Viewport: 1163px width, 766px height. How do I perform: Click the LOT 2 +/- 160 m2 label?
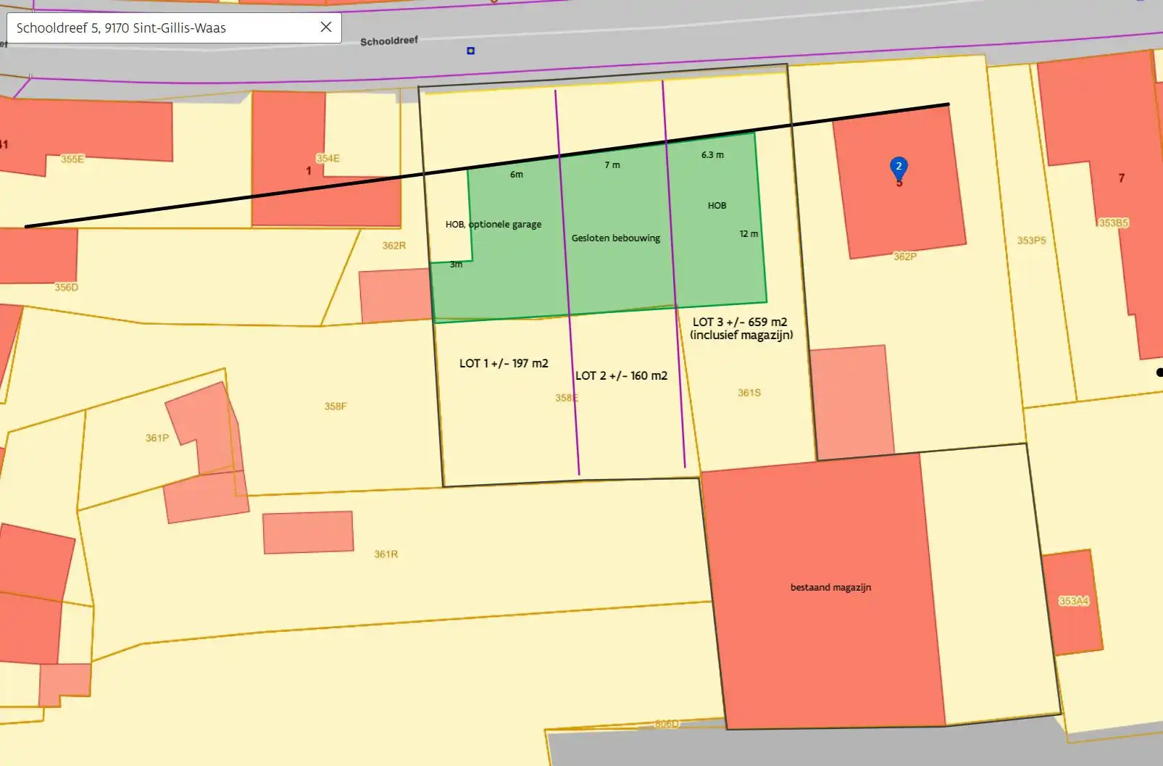(x=621, y=375)
